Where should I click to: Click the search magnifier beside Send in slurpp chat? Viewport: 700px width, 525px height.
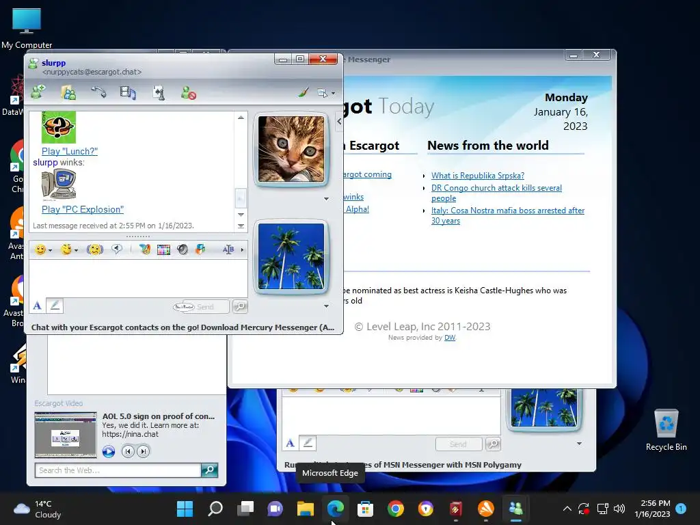[x=240, y=306]
